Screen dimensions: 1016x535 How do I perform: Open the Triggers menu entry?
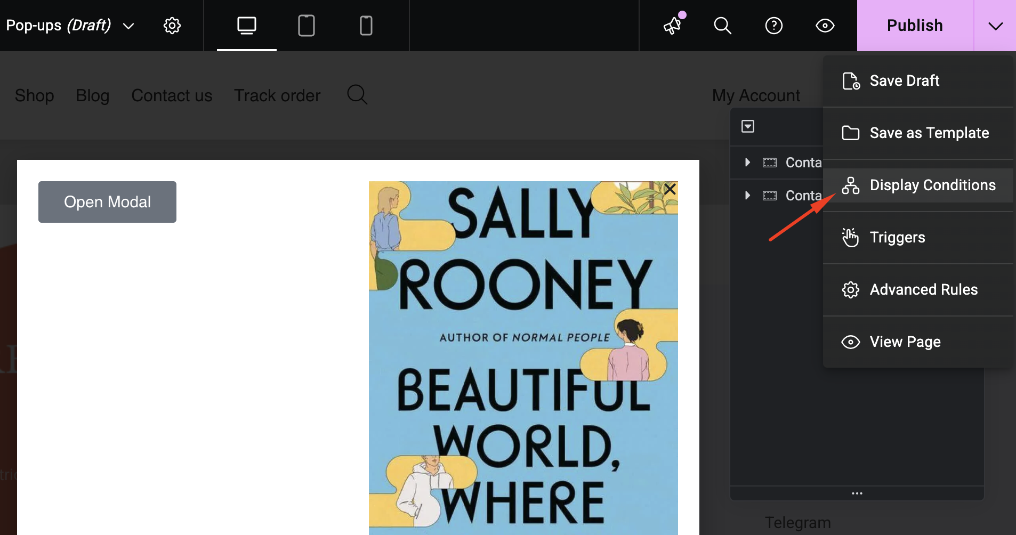(x=918, y=238)
